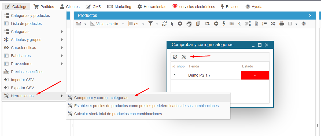Image resolution: width=321 pixels, height=136 pixels.
Task: Click the help question mark toolbar icon
Action: (x=304, y=24)
